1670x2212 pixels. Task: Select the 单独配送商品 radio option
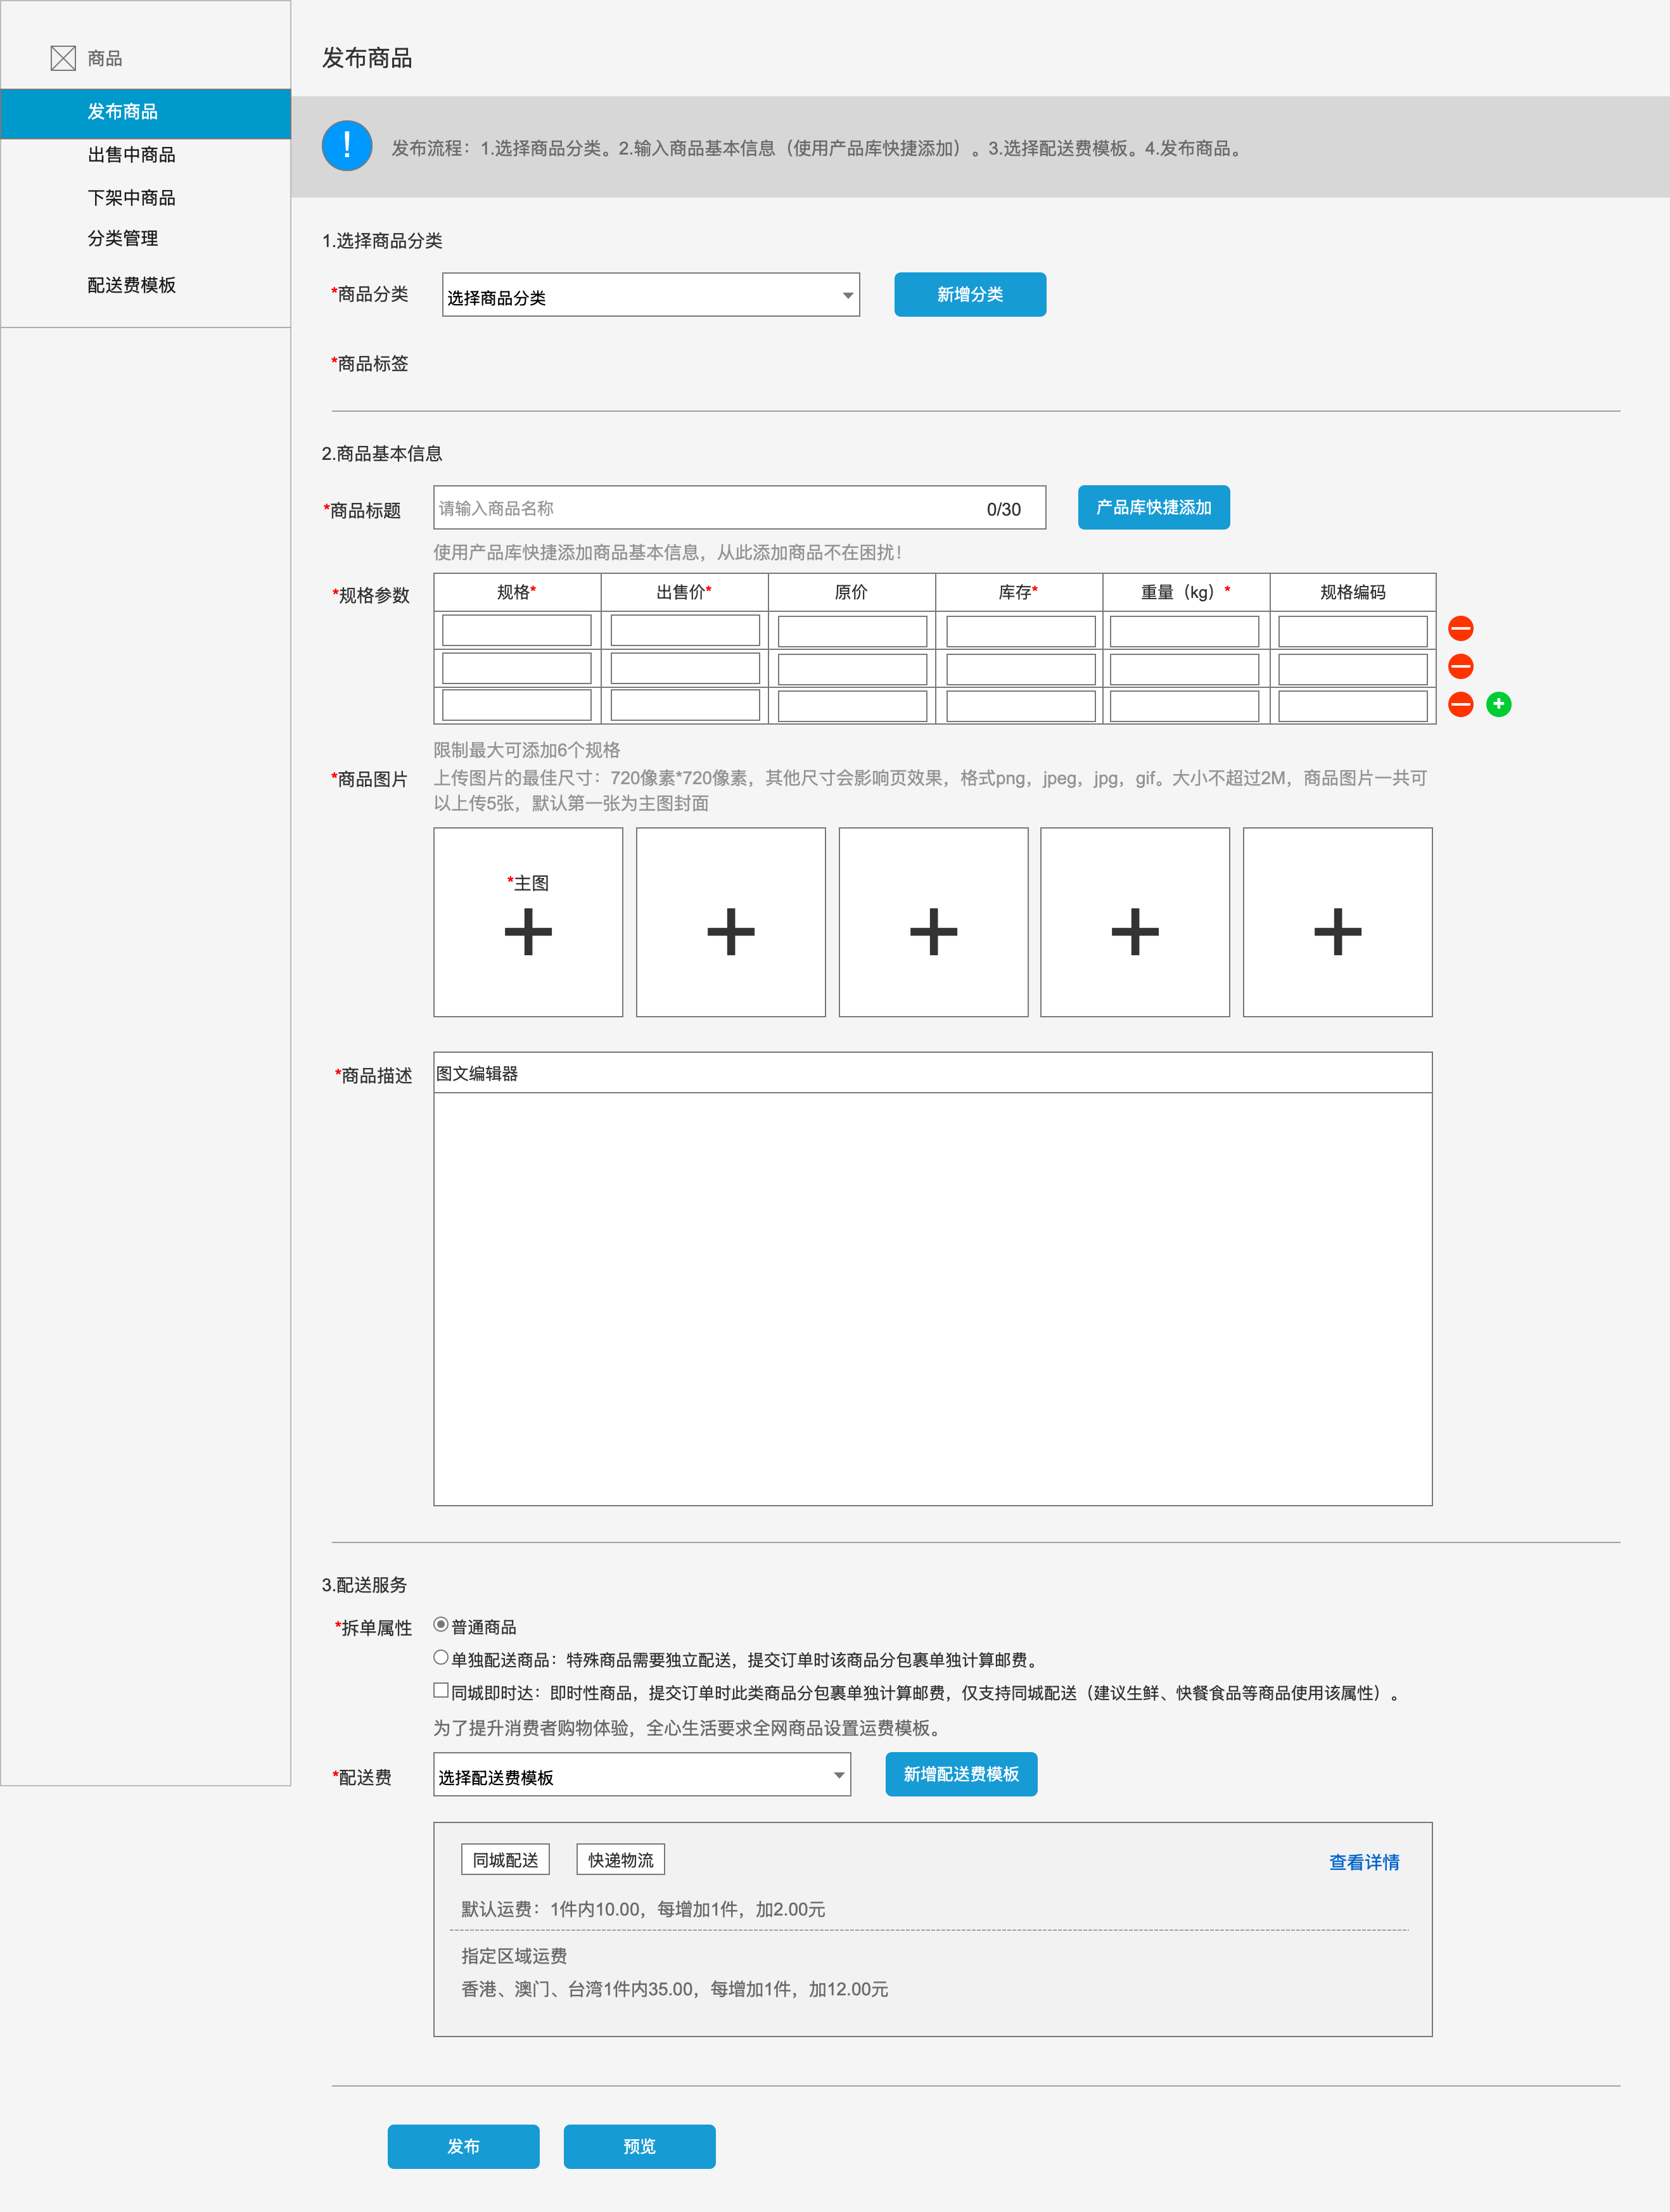441,1658
